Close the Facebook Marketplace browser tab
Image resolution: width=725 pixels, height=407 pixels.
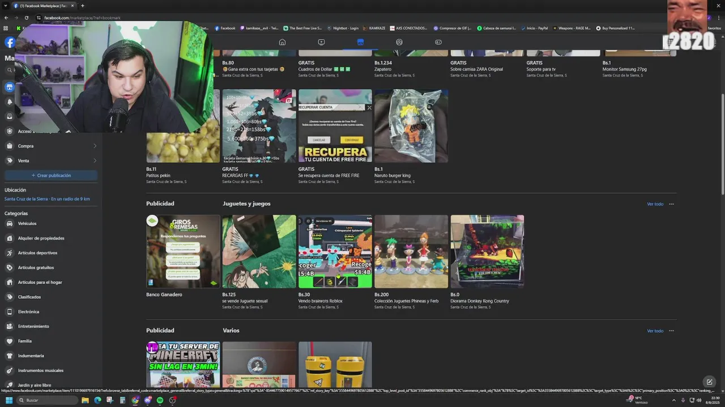click(x=72, y=6)
